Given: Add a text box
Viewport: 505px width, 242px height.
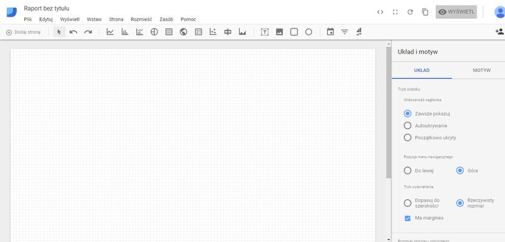Looking at the screenshot, I should click(x=265, y=32).
